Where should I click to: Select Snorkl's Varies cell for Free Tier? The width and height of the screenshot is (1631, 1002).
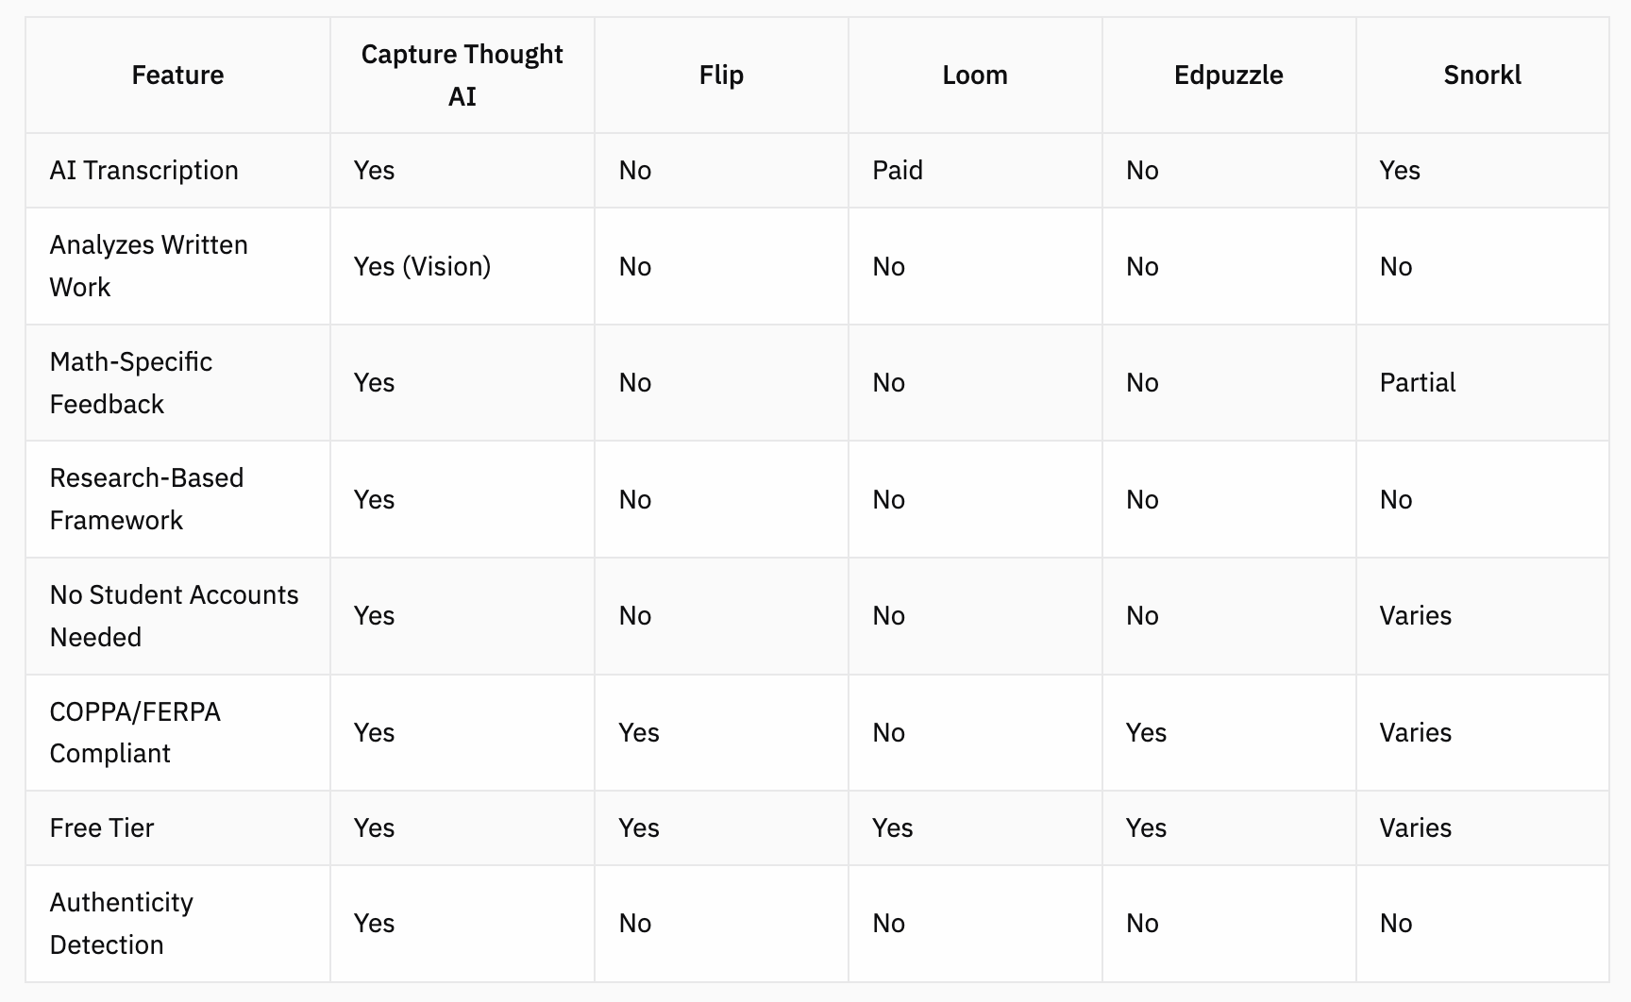coord(1415,828)
